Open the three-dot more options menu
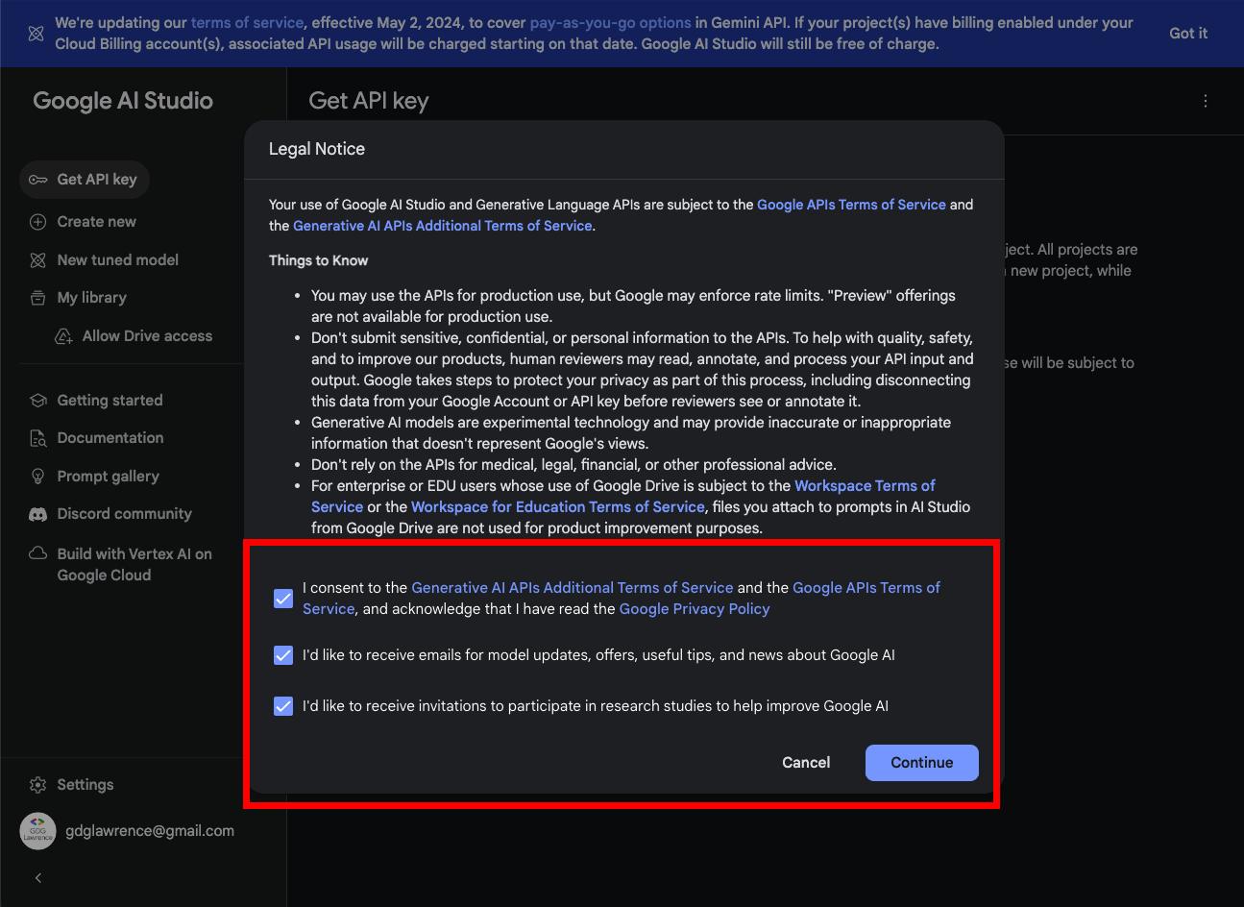1244x907 pixels. 1205,101
